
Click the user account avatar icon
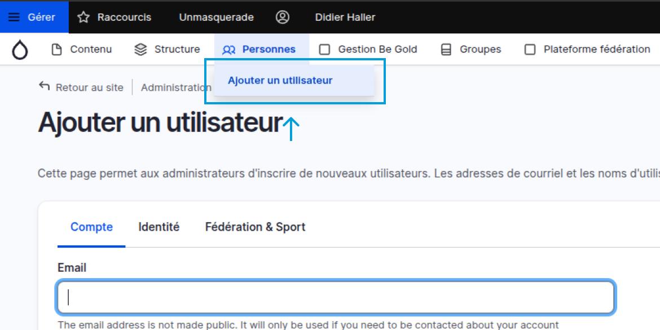tap(282, 17)
